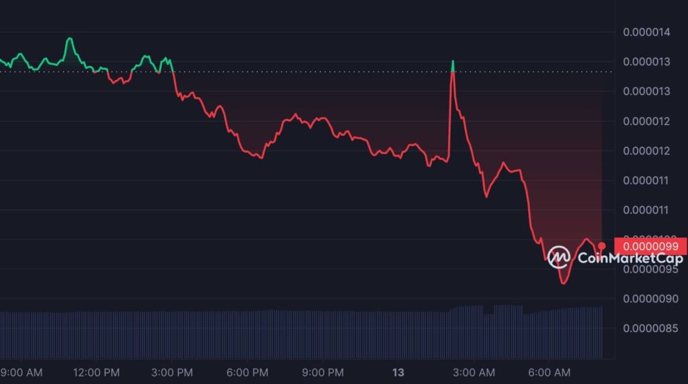Pick the 6:00 PM time axis label

[248, 372]
